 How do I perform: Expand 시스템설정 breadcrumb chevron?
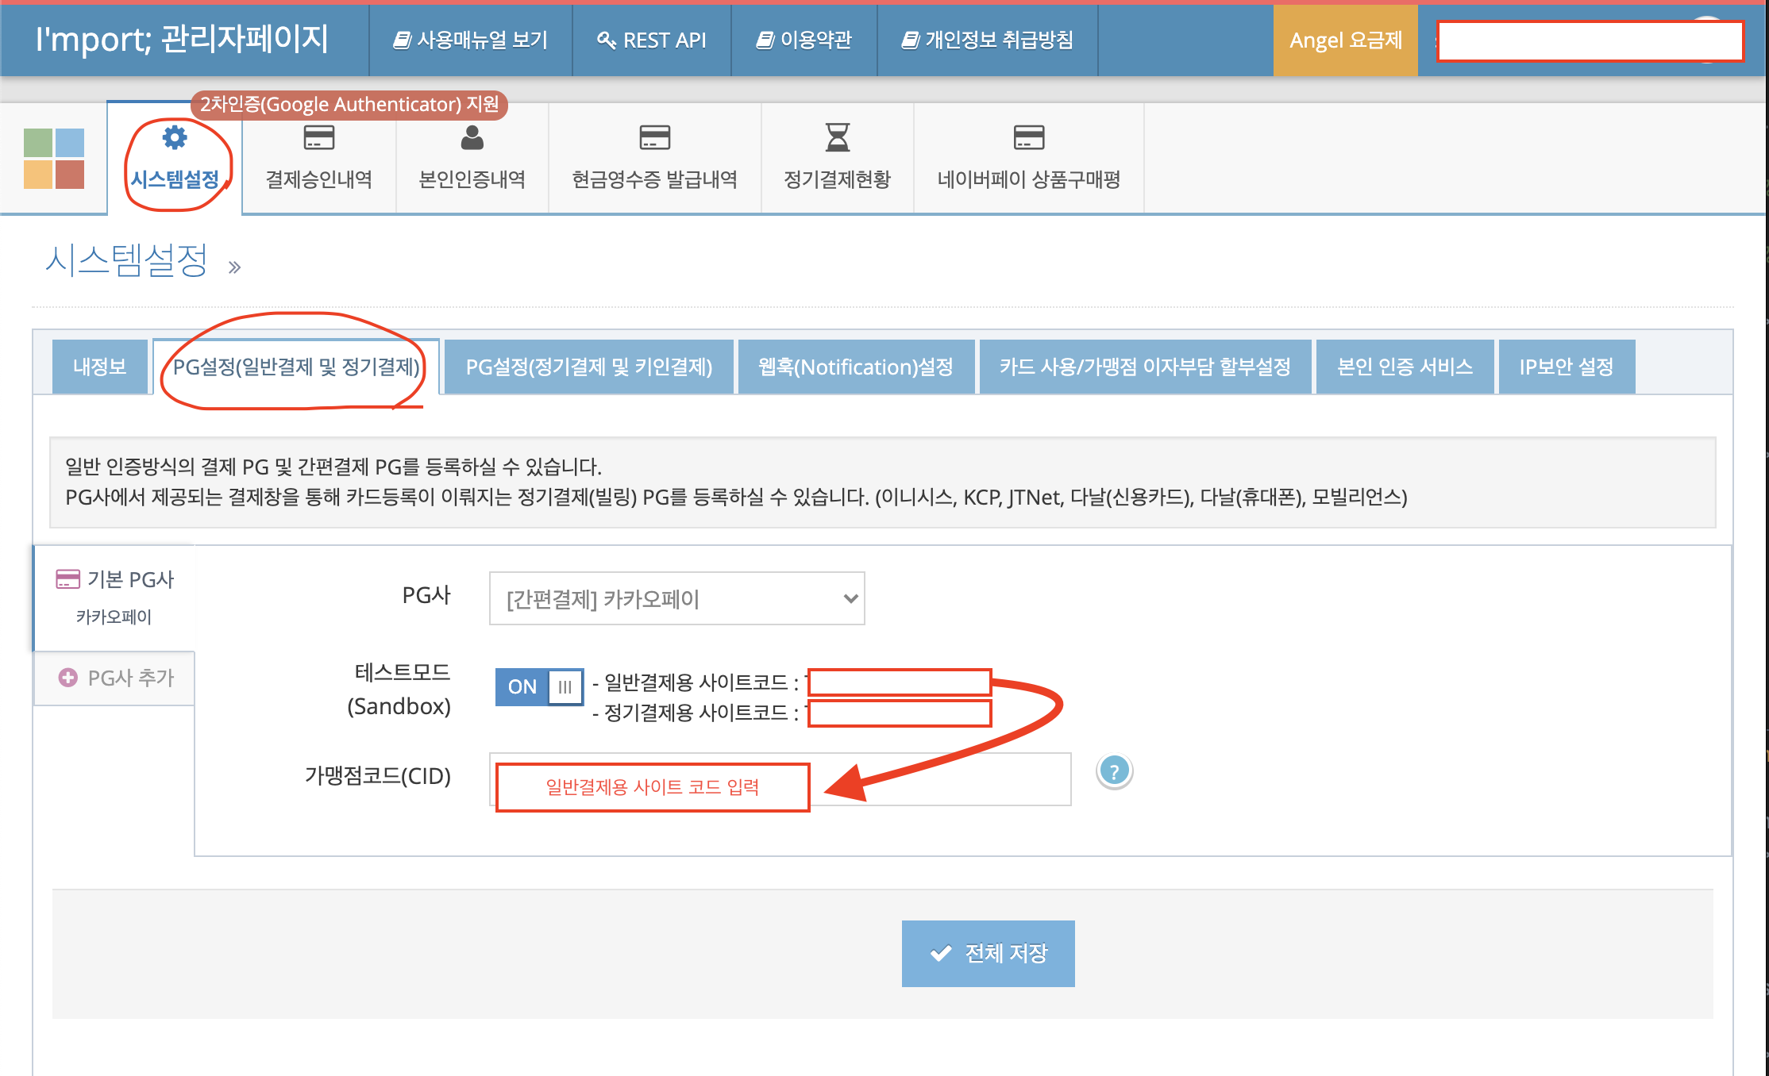[234, 267]
